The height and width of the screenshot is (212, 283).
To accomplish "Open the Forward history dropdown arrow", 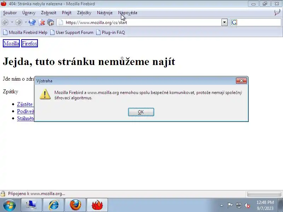I will (x=25, y=23).
